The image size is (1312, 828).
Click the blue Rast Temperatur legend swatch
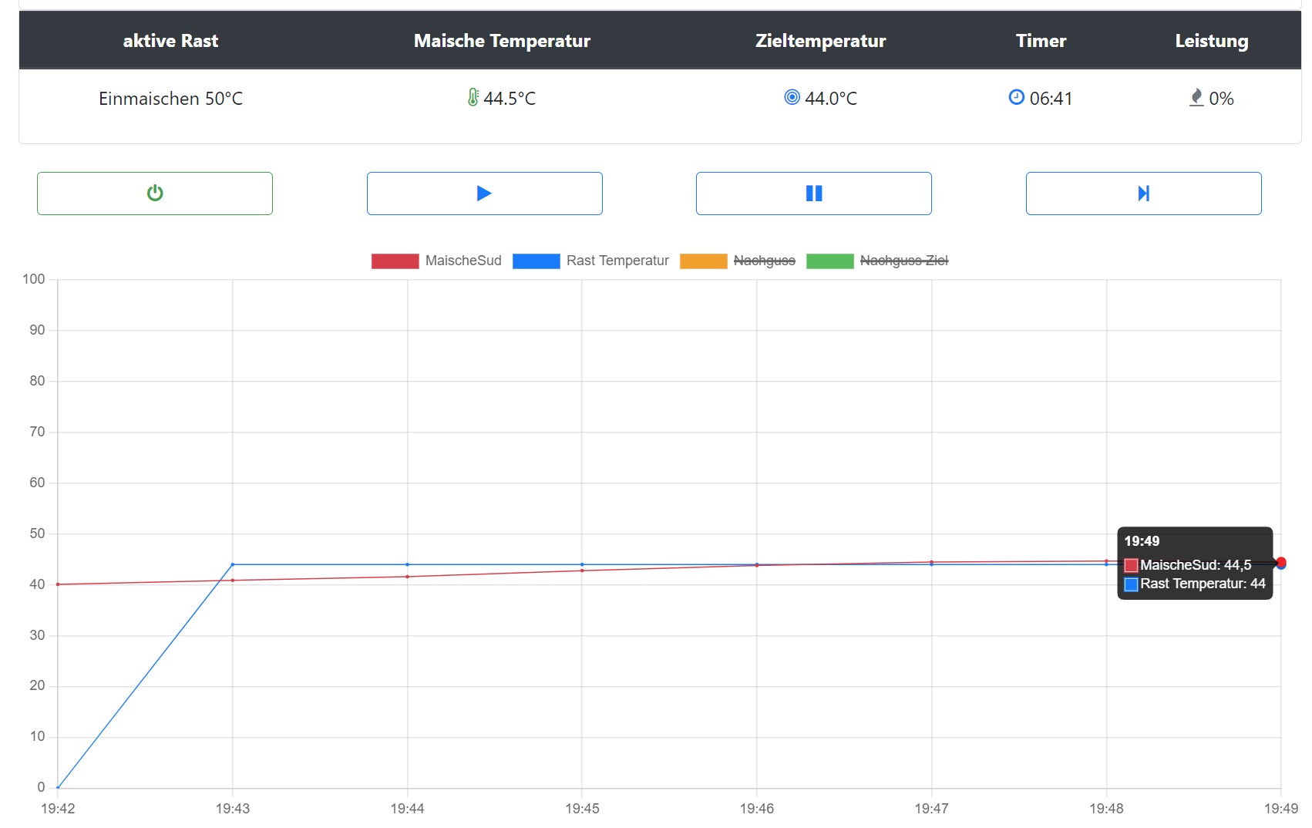tap(536, 261)
